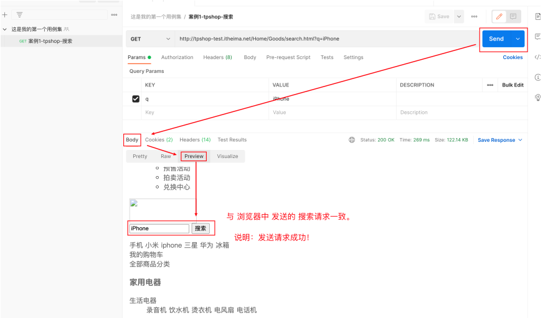
Task: Collapse the 这是我的第一个用例集 collection
Action: point(4,29)
